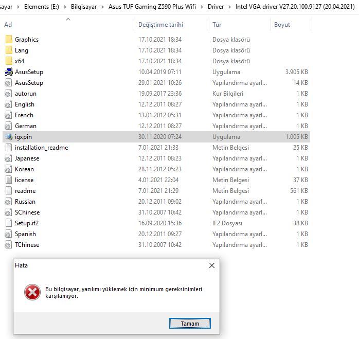This screenshot has width=359, height=339.
Task: Navigate to Asus TUF Gaming Z590 Plus Wifi breadcrumb
Action: (x=152, y=7)
